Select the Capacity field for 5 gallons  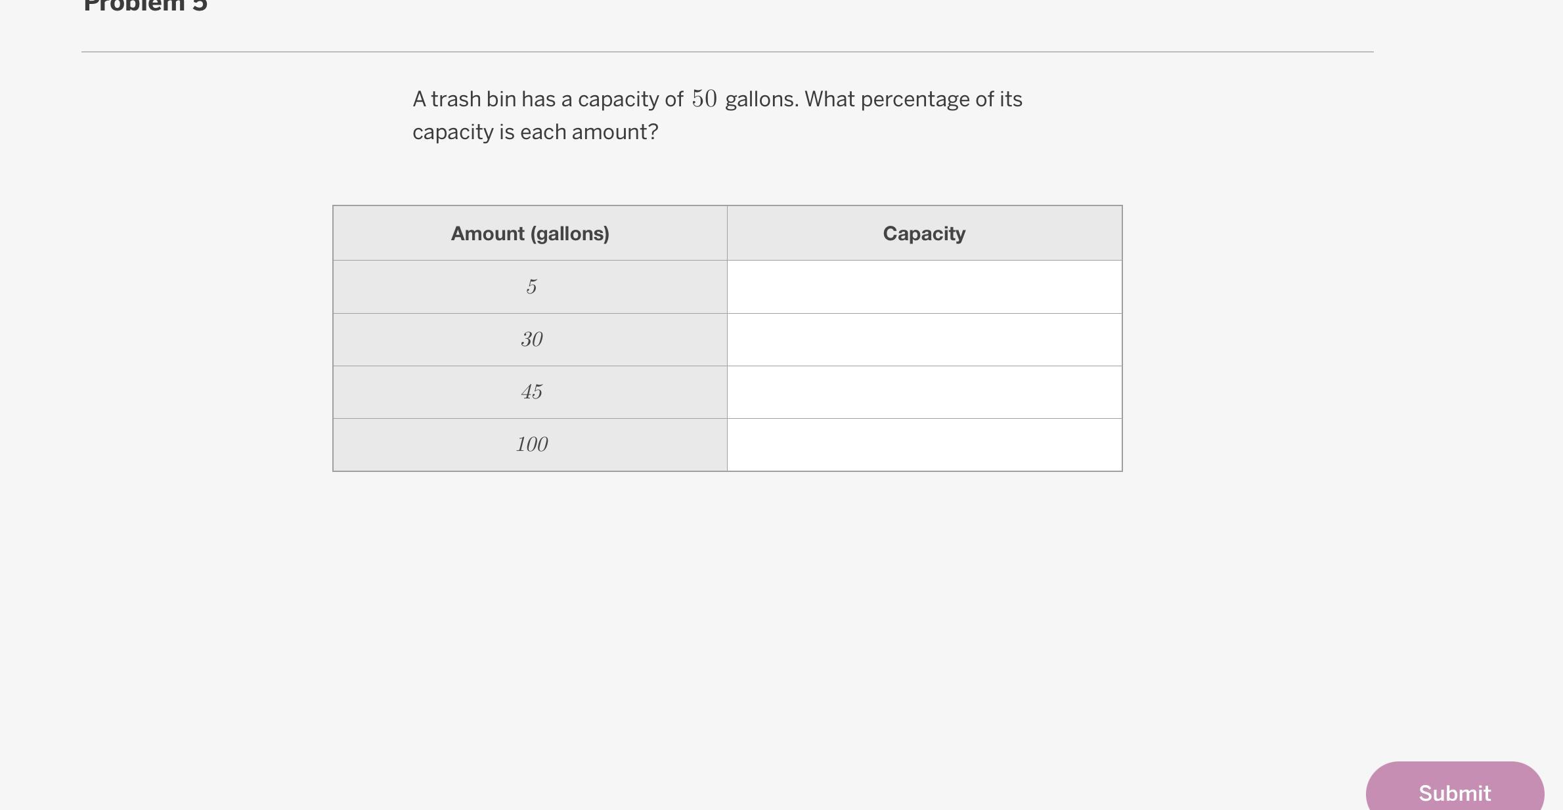tap(924, 287)
